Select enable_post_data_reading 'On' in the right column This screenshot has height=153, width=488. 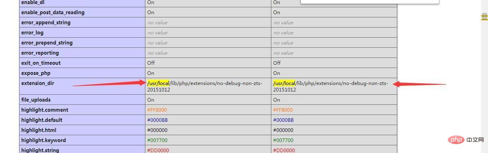[277, 13]
